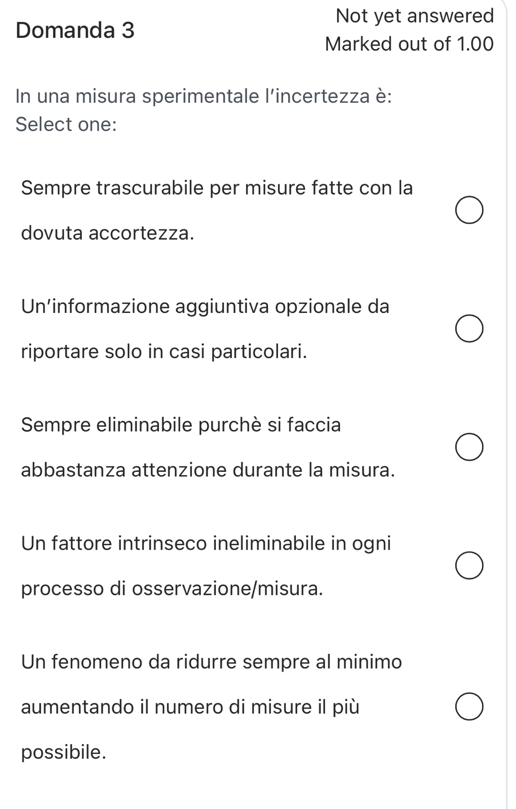Viewport: 516px width, 809px height.
Task: Click answer text 'Un'informazione aggiuntiva opzionale da'
Action: (x=205, y=306)
